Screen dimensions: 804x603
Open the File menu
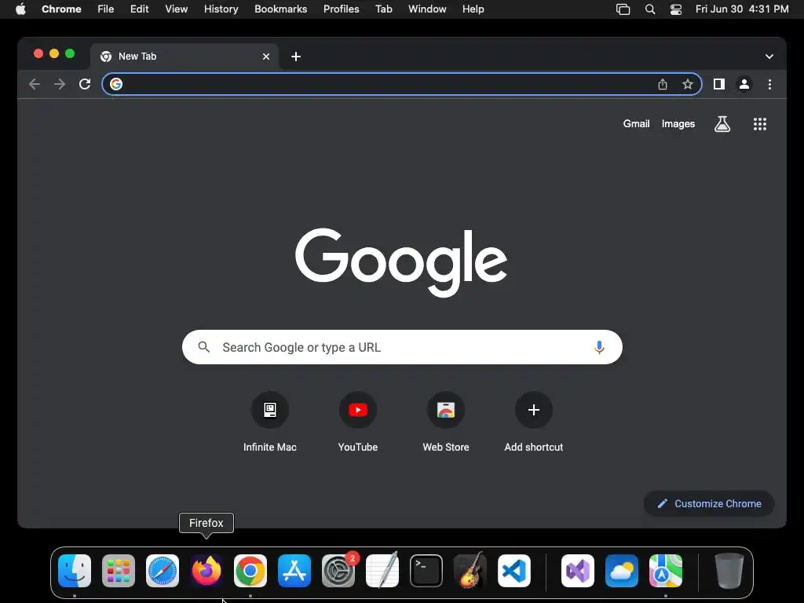[106, 9]
